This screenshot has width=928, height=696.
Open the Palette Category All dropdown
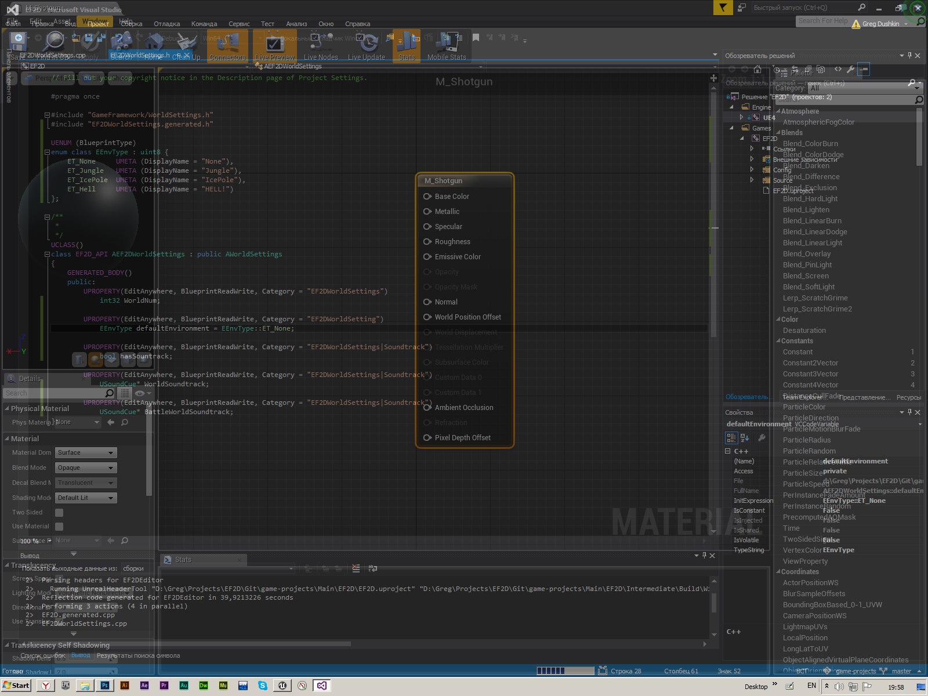pyautogui.click(x=865, y=88)
